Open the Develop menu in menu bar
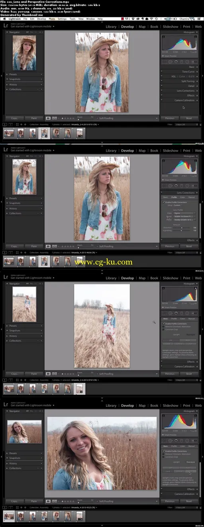This screenshot has height=527, width=204. 41,19
